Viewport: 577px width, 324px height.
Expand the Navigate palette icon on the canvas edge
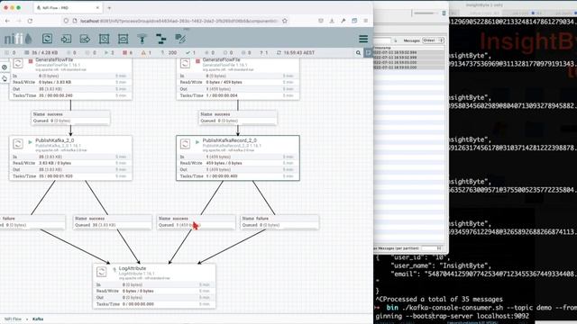pyautogui.click(x=5, y=67)
